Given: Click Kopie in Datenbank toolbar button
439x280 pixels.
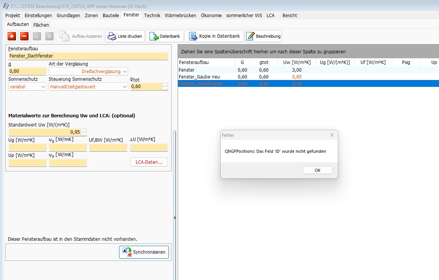Looking at the screenshot, I should (x=215, y=36).
